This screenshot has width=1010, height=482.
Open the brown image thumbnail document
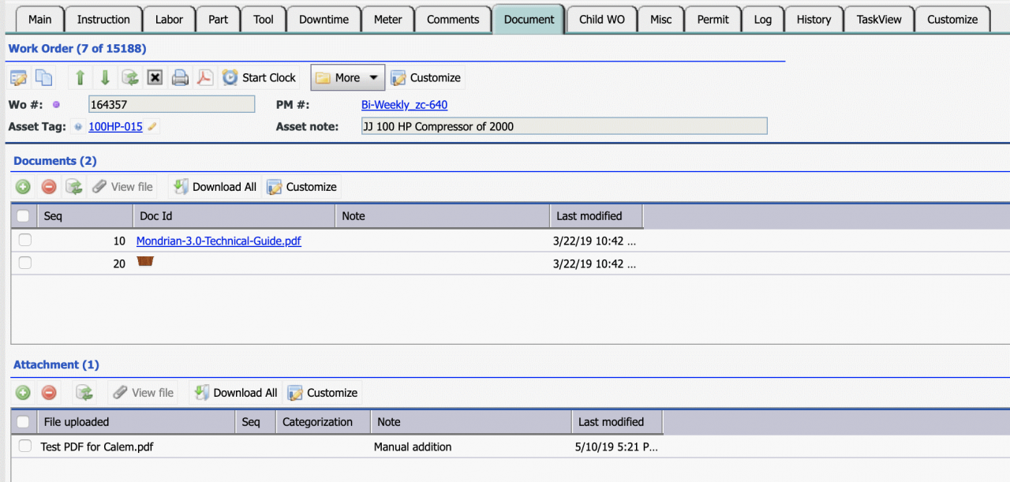[144, 261]
